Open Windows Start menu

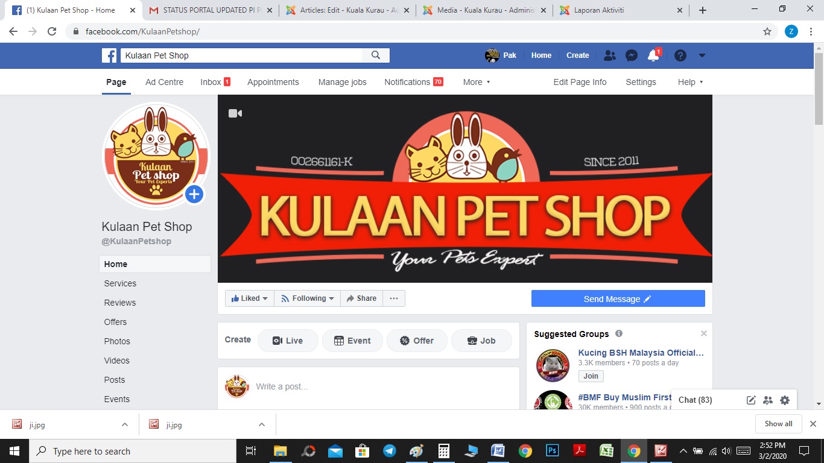pos(14,451)
